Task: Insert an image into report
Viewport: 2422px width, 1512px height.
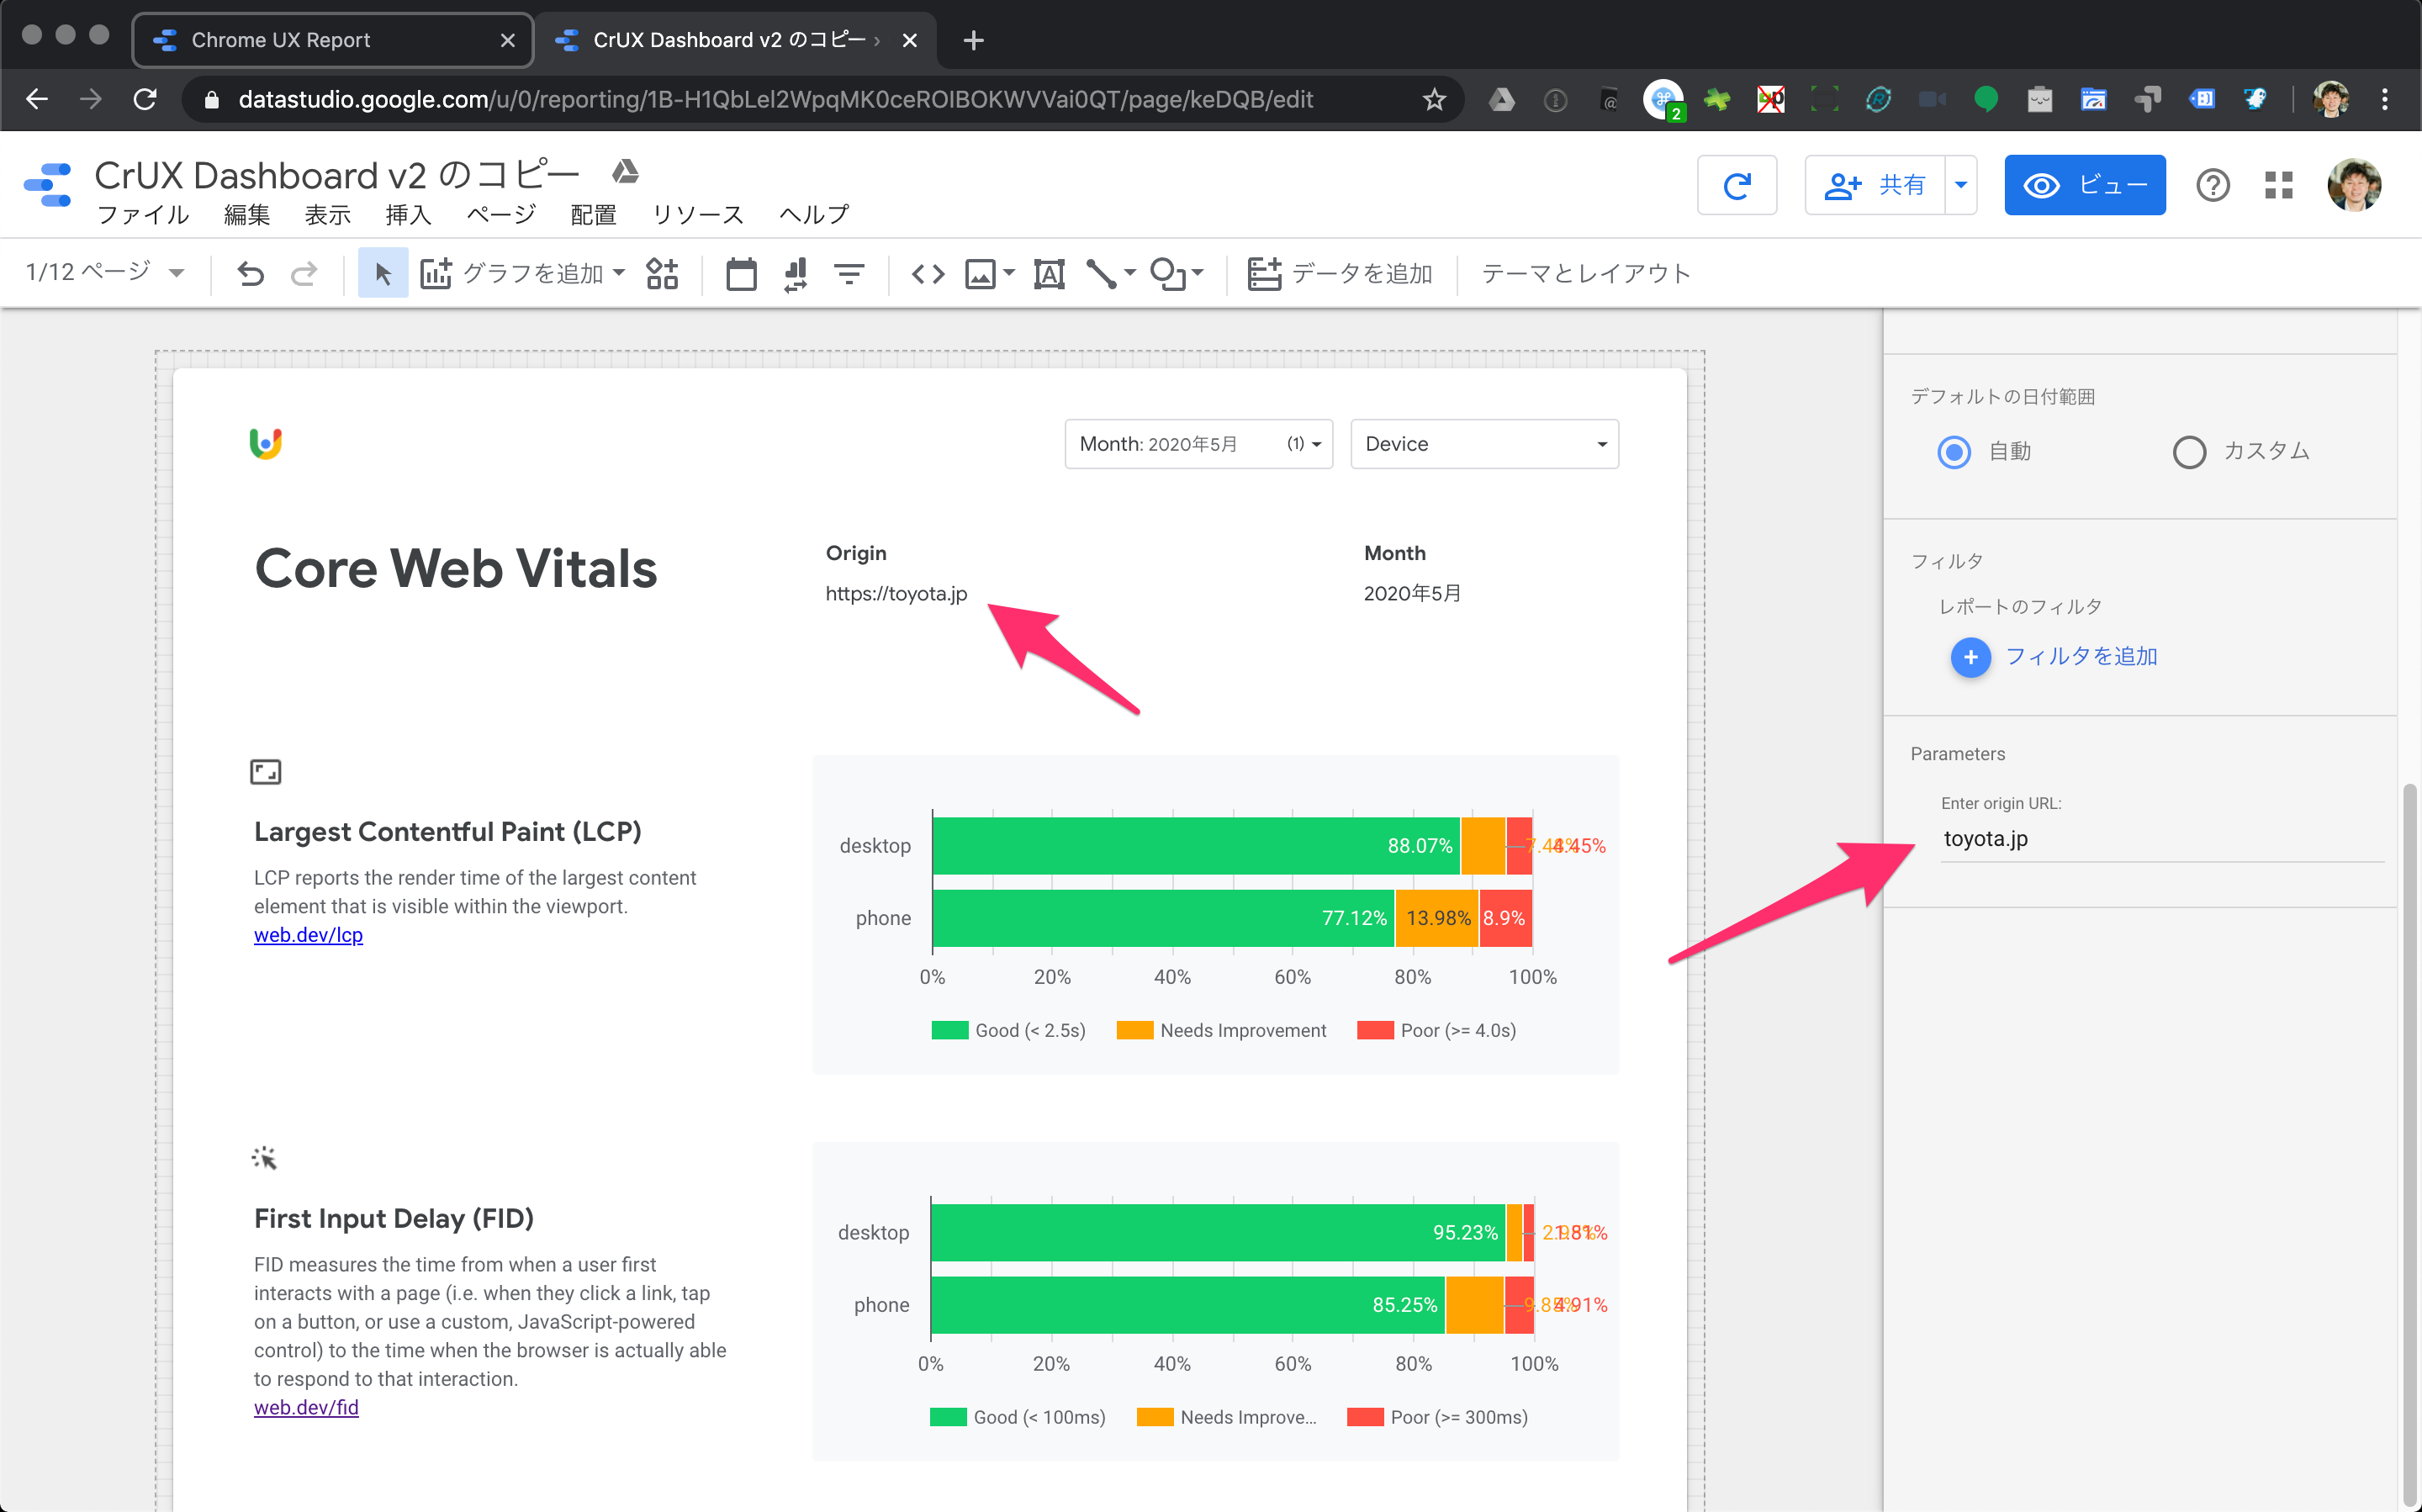Action: tap(980, 273)
